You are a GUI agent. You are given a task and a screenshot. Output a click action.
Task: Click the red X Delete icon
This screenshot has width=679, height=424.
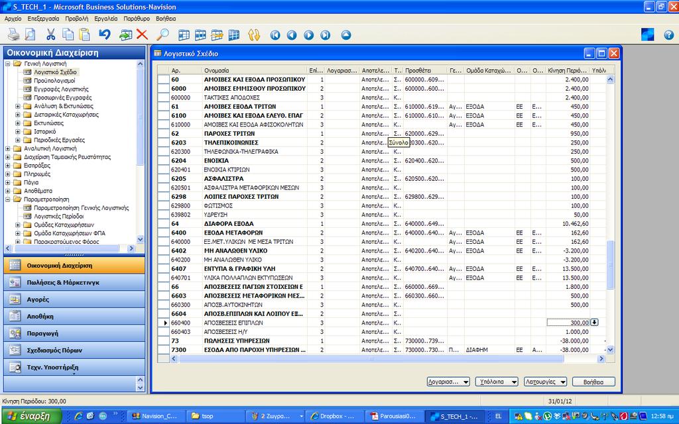point(142,34)
